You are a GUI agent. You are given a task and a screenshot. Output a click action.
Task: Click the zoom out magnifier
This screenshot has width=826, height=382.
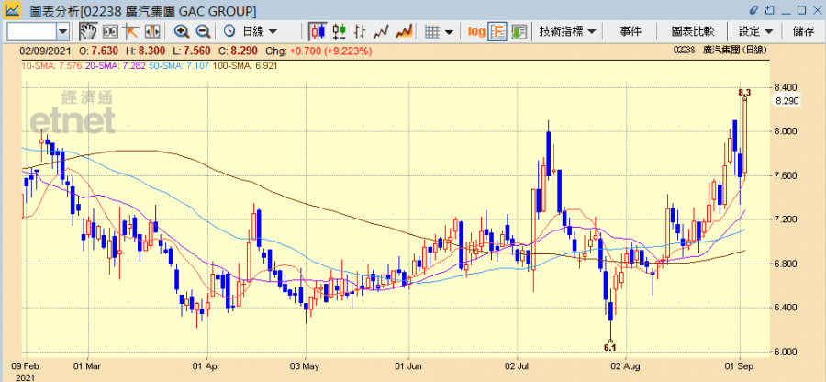(202, 31)
